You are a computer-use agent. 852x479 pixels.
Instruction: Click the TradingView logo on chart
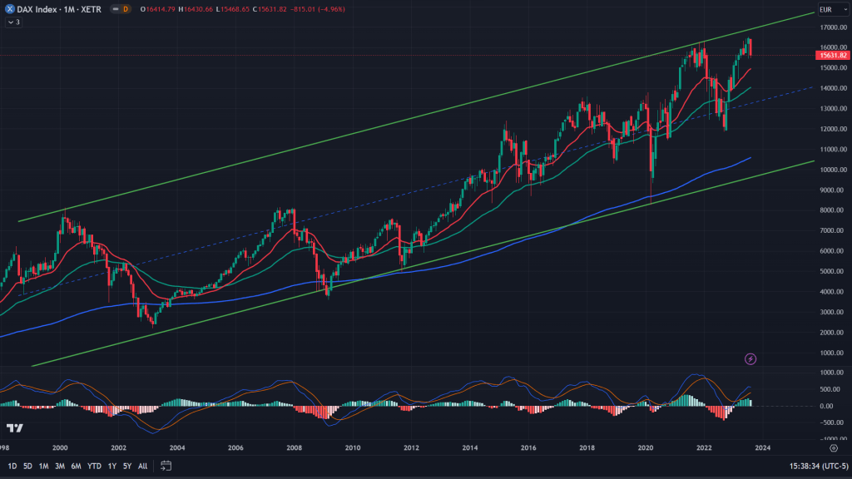tap(14, 427)
